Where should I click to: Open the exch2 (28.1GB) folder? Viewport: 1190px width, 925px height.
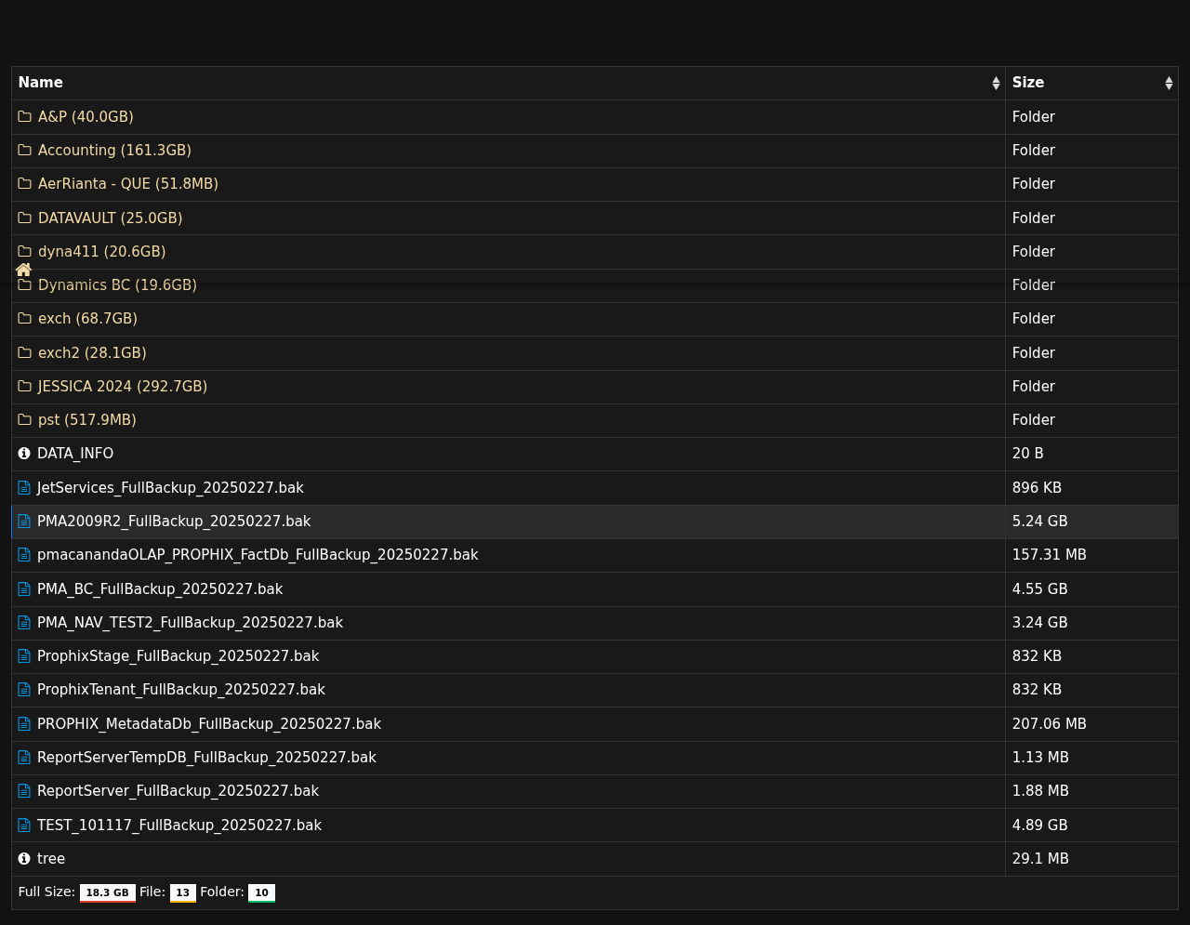pos(92,353)
